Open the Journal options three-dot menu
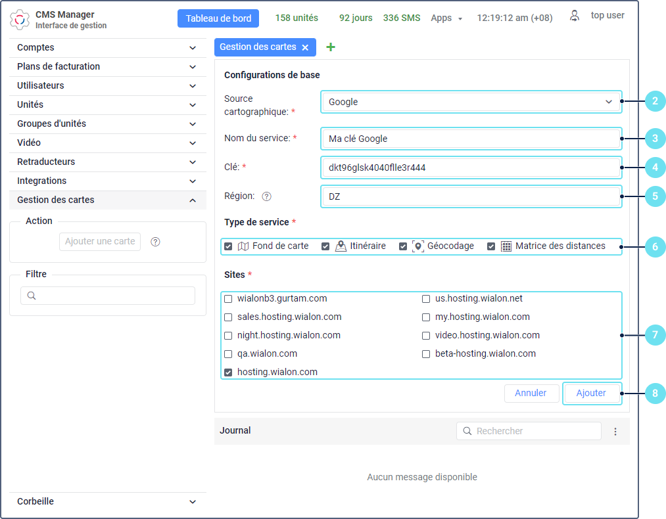This screenshot has width=666, height=519. click(615, 432)
